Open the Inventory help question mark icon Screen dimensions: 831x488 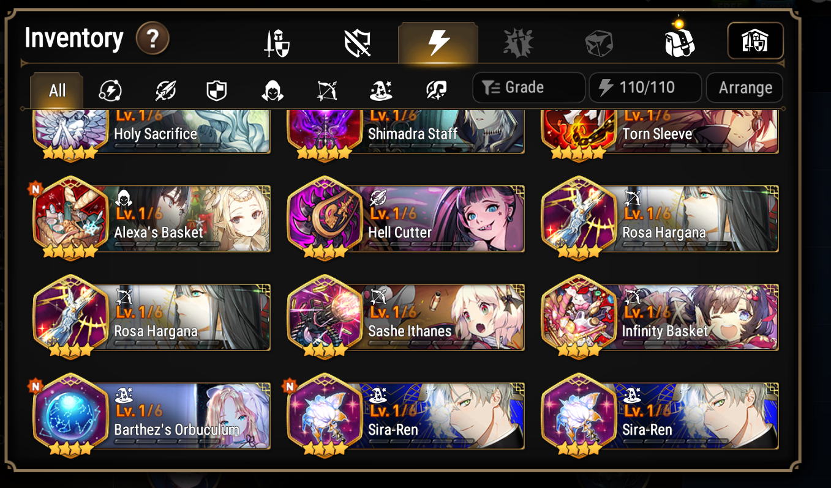tap(152, 40)
